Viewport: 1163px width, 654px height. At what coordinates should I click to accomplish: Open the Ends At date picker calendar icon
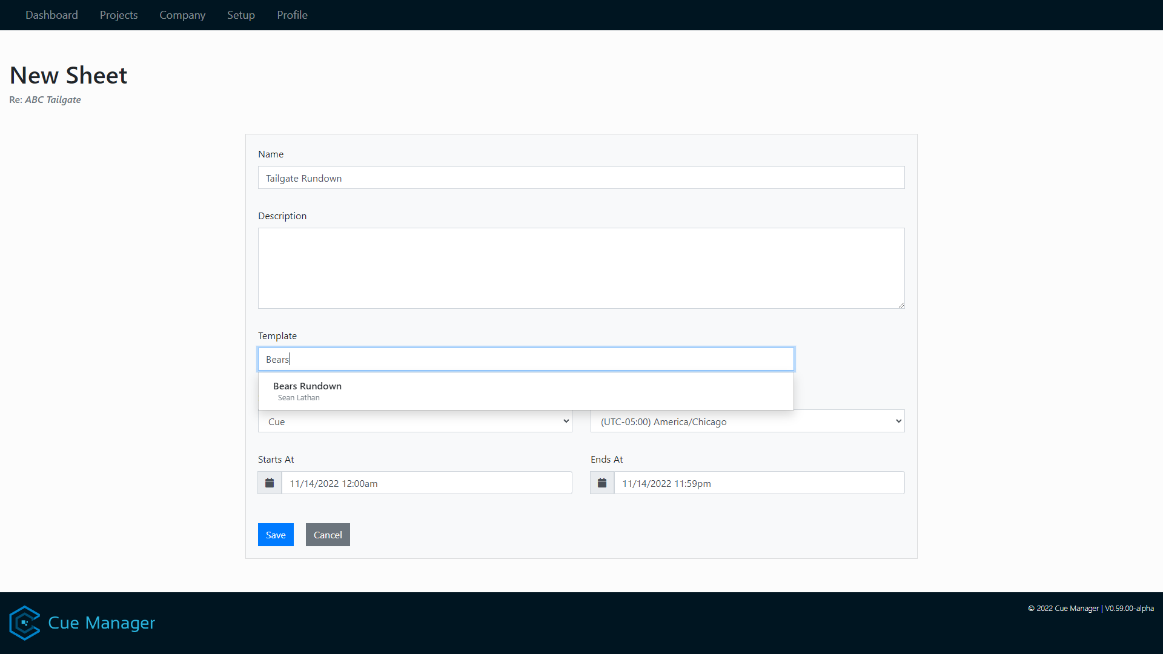(601, 483)
